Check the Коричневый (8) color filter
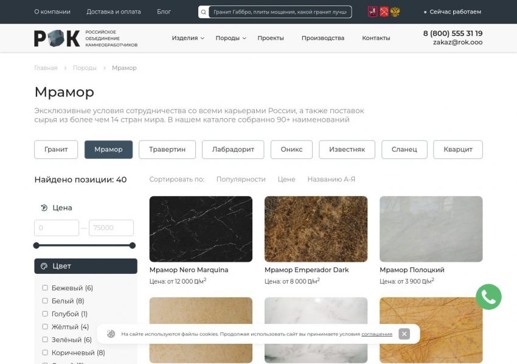 45,352
